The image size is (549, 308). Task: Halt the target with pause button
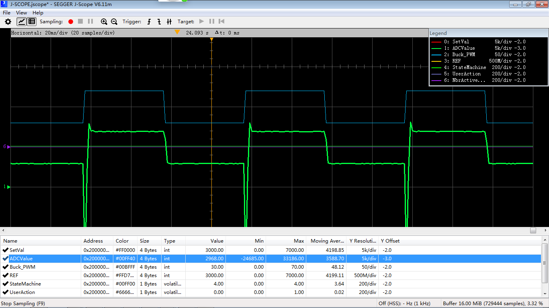pyautogui.click(x=212, y=22)
